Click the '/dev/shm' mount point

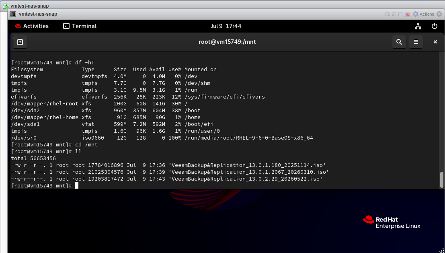coord(197,83)
